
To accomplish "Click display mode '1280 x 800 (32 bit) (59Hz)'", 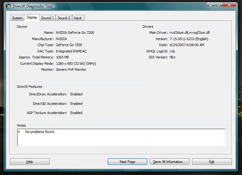I will [x=76, y=63].
